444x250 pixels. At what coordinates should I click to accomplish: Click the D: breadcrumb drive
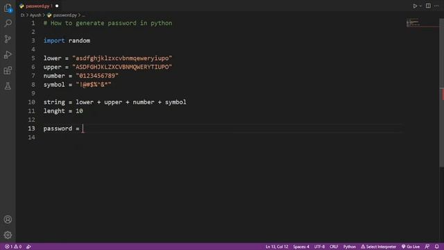[23, 15]
